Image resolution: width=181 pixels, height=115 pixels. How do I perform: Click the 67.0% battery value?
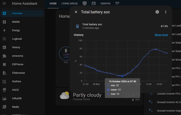(164, 26)
